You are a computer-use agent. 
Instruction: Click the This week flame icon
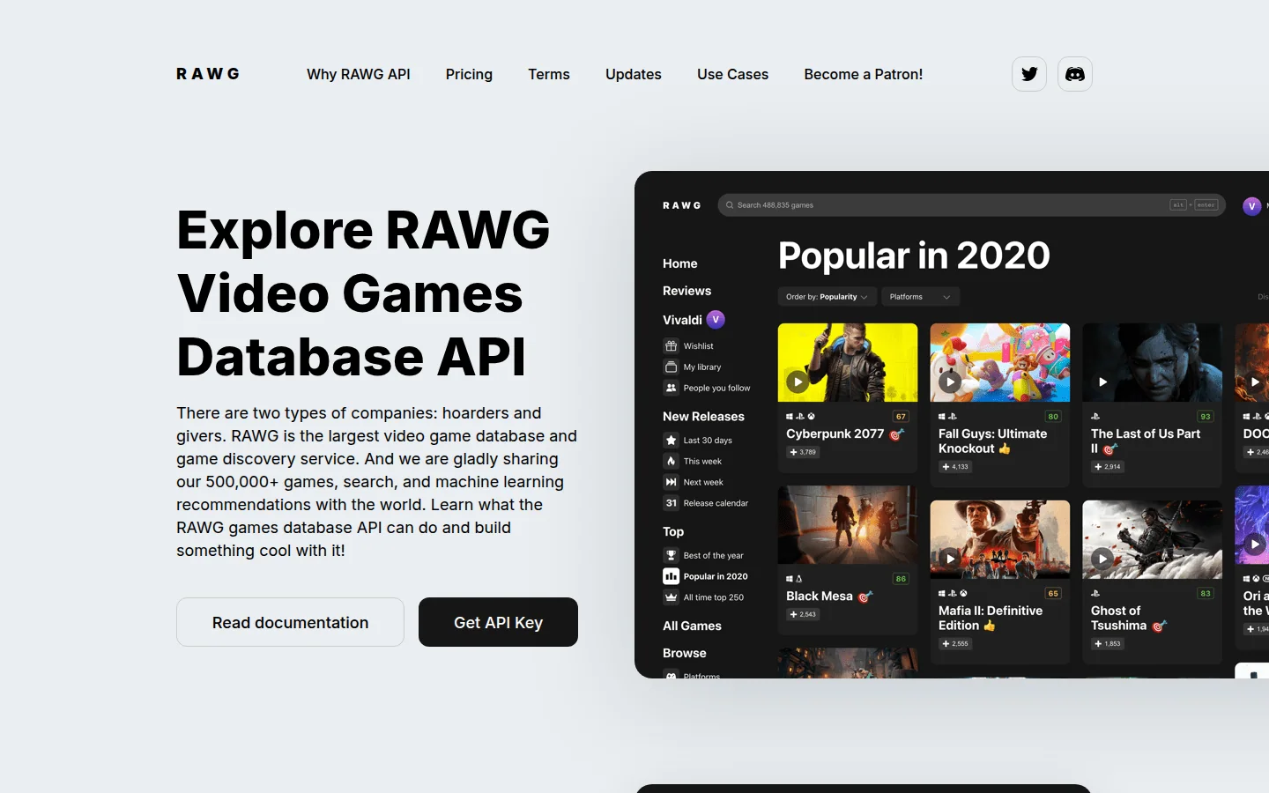tap(671, 461)
